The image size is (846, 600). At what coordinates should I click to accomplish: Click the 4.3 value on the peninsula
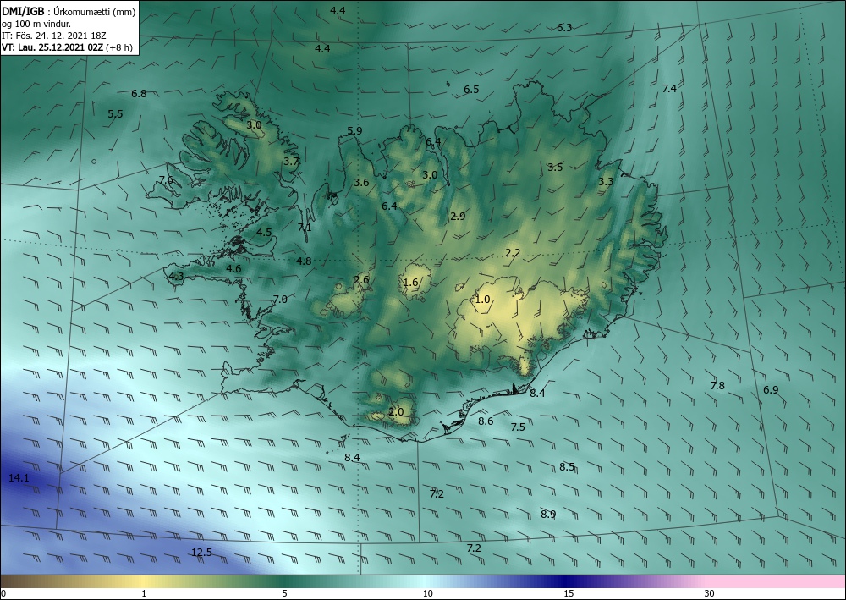177,277
